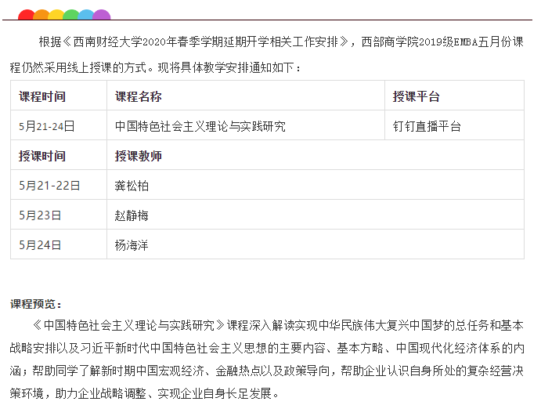The image size is (541, 416).
Task: Select teacher name 龚松柏
Action: (x=132, y=186)
